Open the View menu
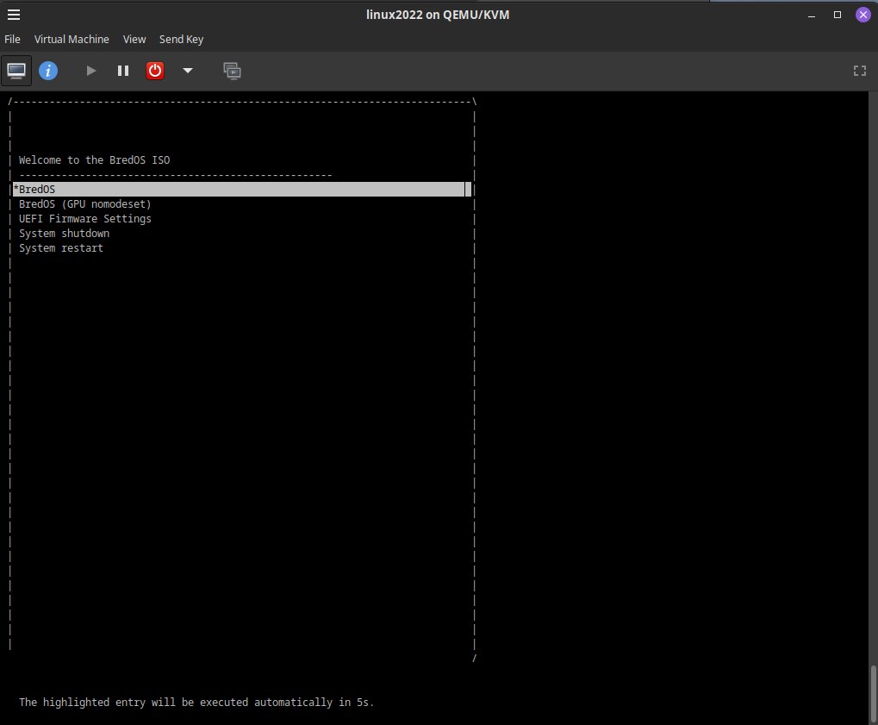The height and width of the screenshot is (725, 878). pyautogui.click(x=134, y=39)
